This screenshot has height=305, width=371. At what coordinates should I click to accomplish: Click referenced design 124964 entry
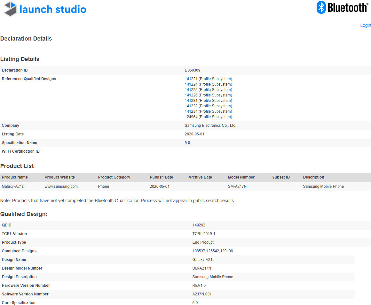[208, 117]
